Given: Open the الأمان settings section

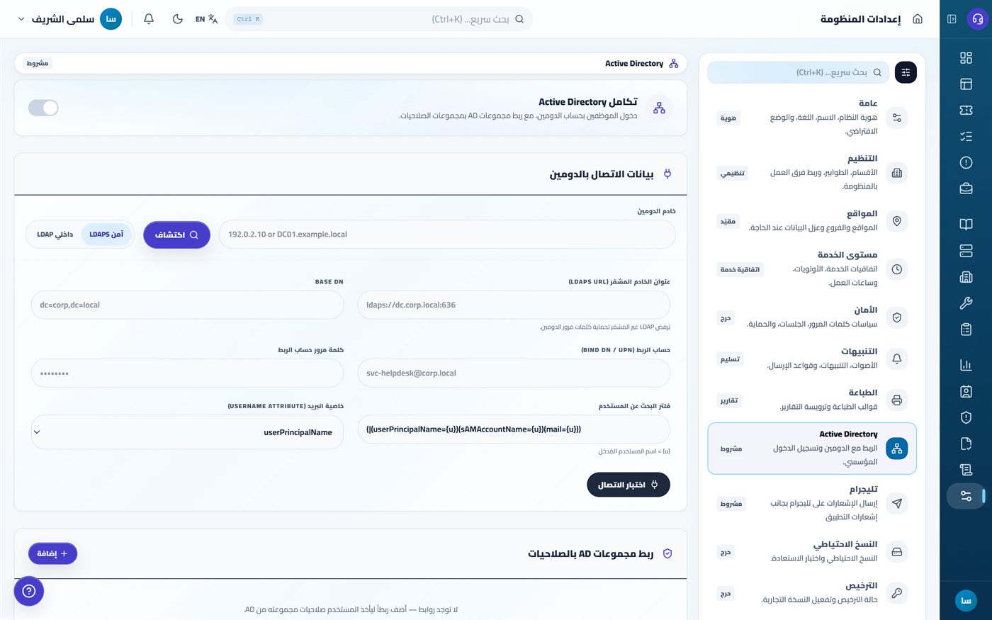Looking at the screenshot, I should (812, 317).
